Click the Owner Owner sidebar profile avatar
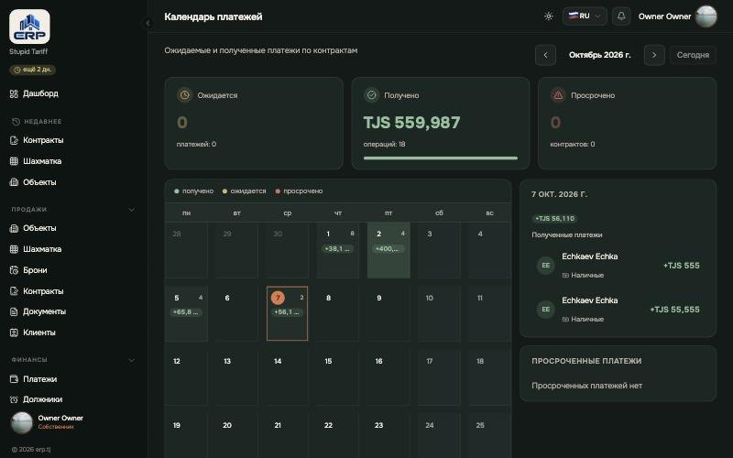This screenshot has width=733, height=458. (21, 422)
